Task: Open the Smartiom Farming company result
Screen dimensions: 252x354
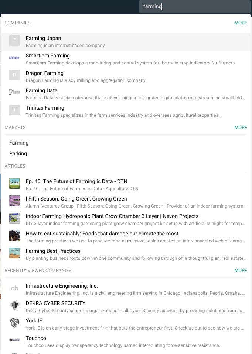Action: point(126,59)
